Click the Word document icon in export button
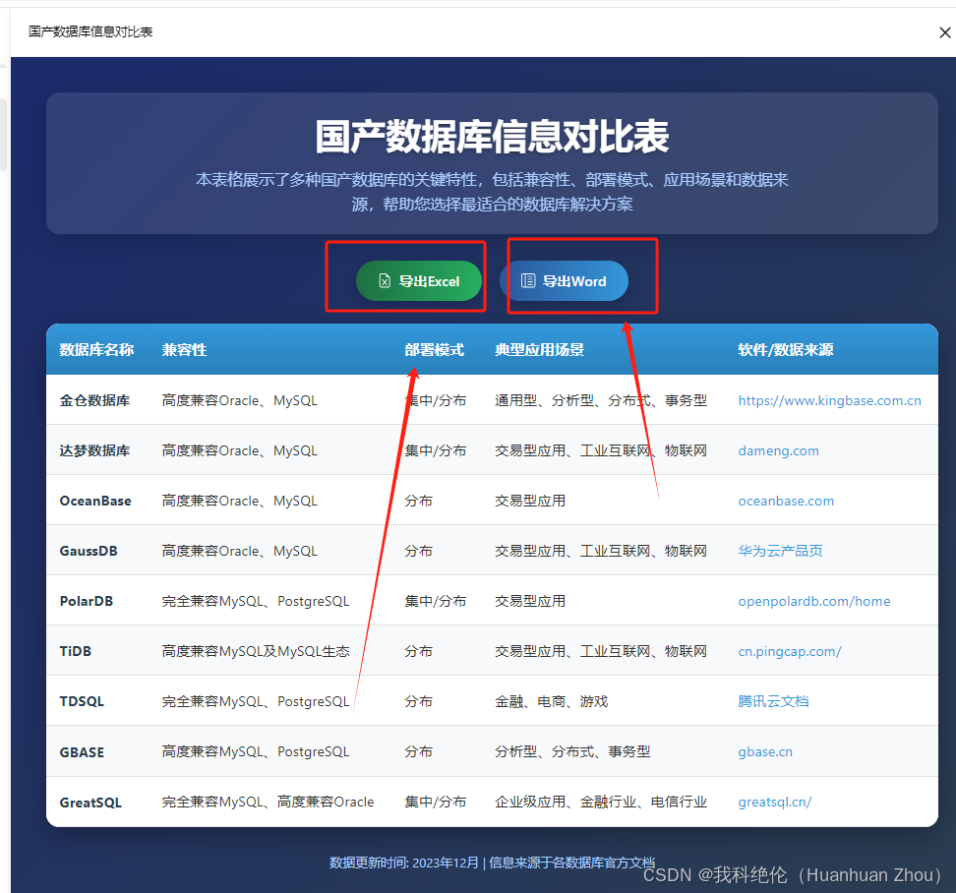 (x=528, y=281)
